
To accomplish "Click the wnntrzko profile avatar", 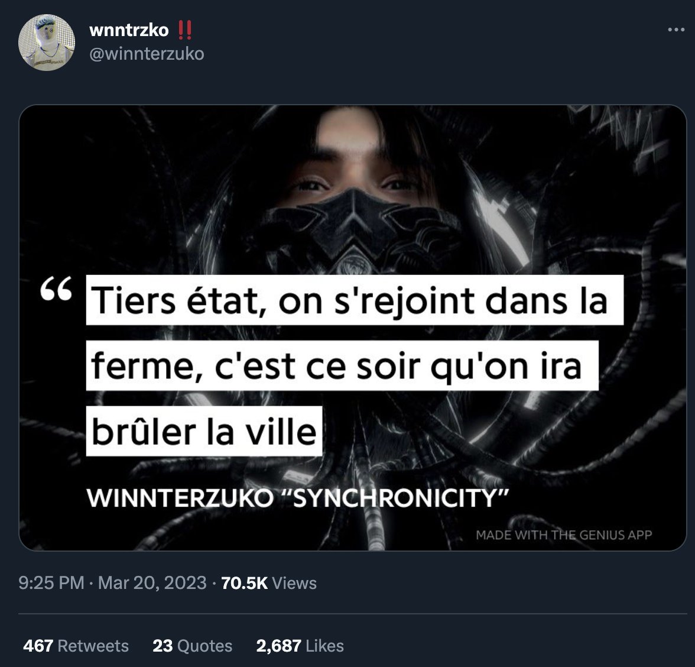I will (47, 43).
